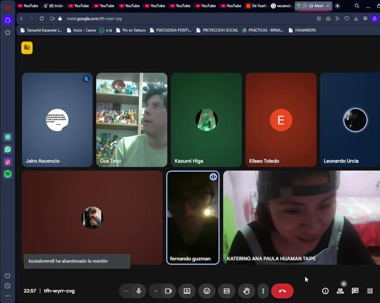Switch to the De Vuelta tab
Image resolution: width=380 pixels, height=303 pixels.
(x=256, y=6)
